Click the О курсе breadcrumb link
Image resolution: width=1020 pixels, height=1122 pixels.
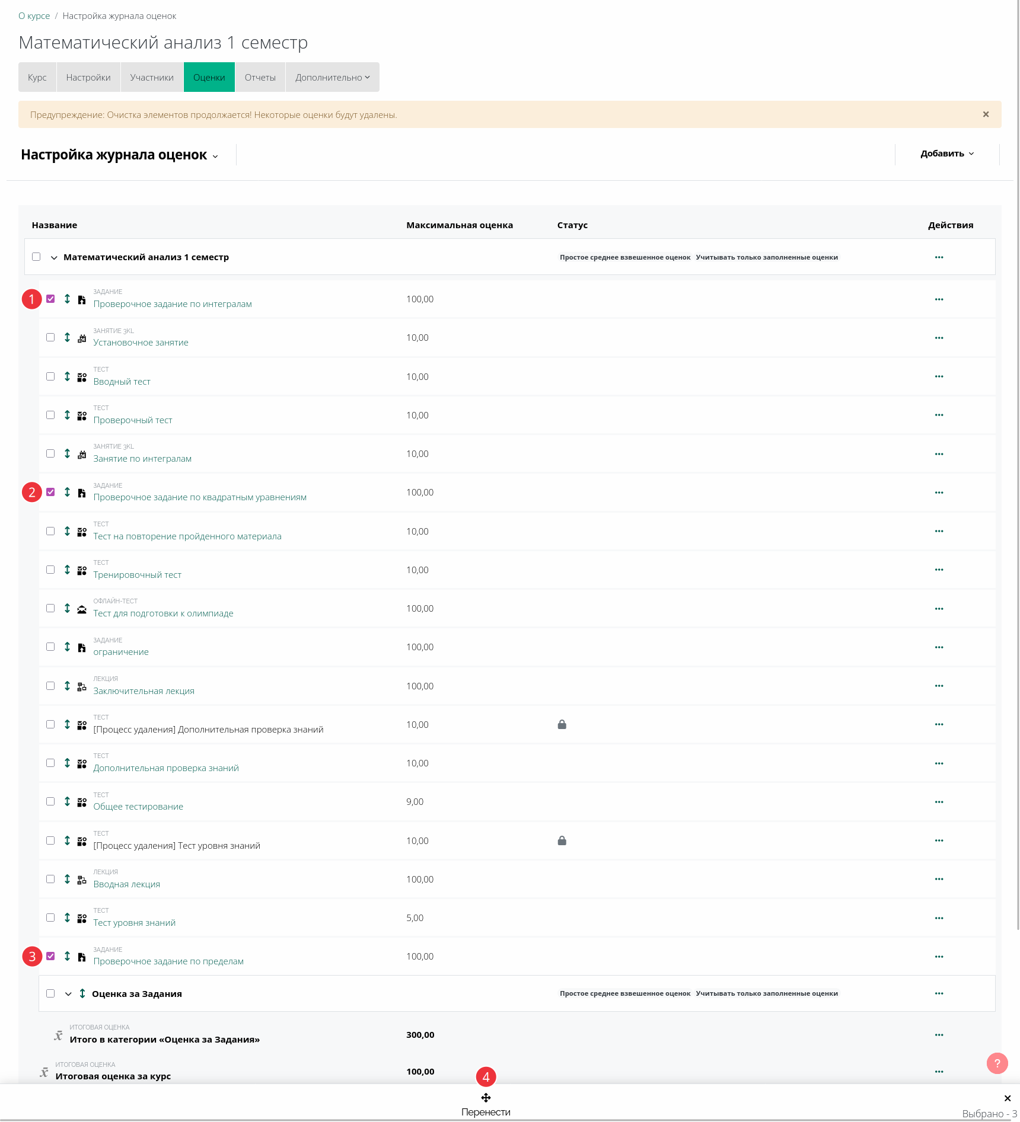34,16
